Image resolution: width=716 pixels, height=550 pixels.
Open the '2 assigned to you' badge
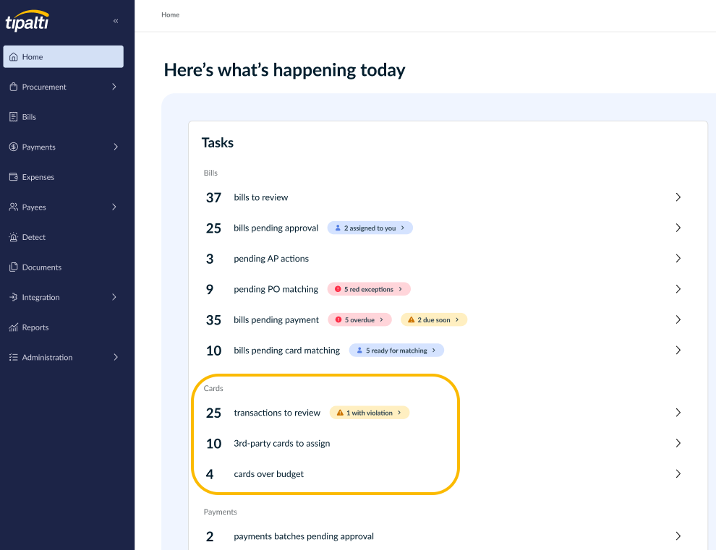370,228
